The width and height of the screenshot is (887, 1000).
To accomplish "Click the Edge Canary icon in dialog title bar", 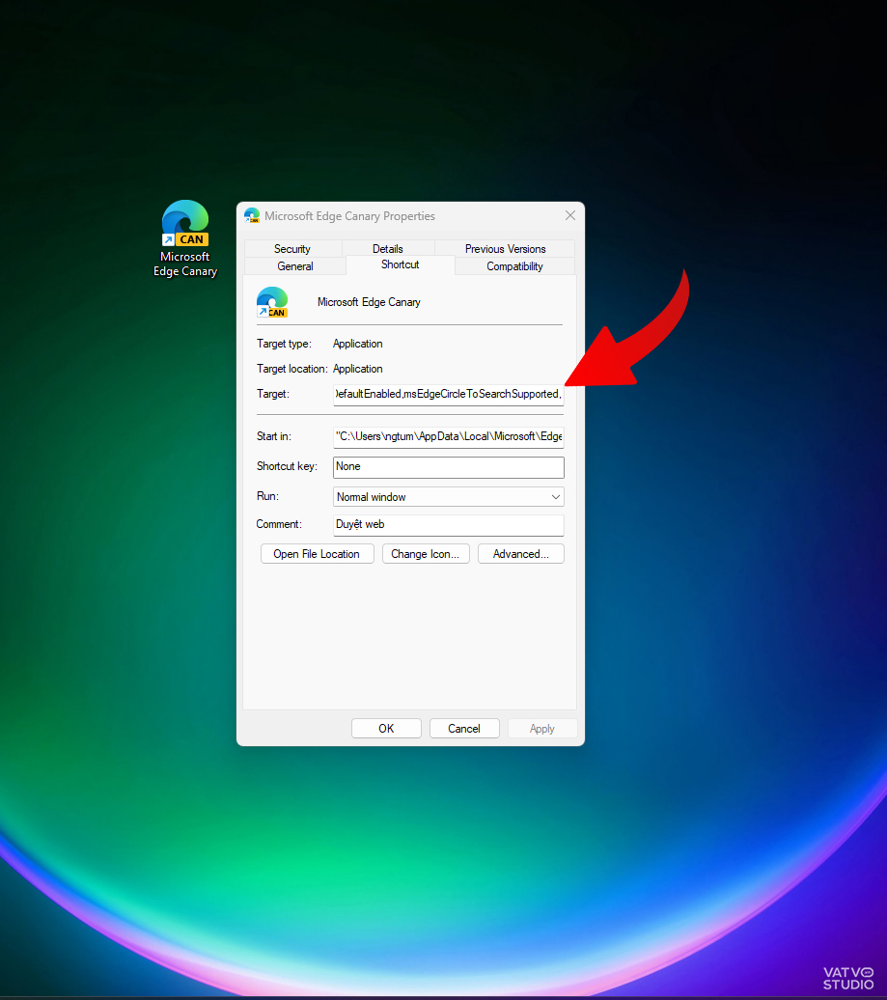I will (252, 215).
